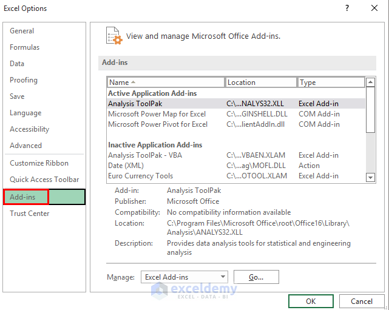Click the Go button
Screen dimensions: 389x310
coord(255,277)
